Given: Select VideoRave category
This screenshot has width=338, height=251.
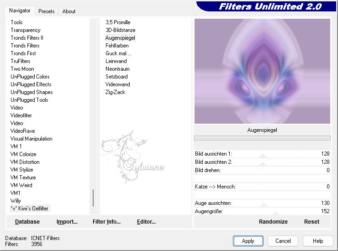Looking at the screenshot, I should (23, 131).
